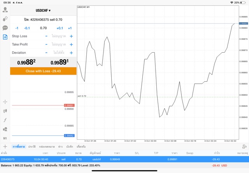Tap the bid price 0.99882
Screen dimensions: 249x173
tap(26, 62)
